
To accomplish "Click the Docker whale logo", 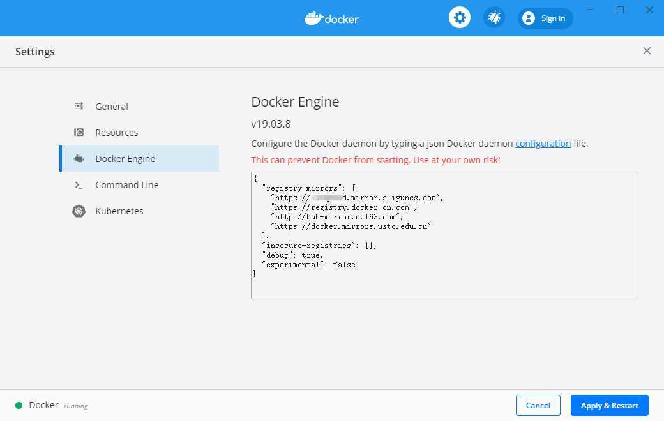I will [x=313, y=18].
